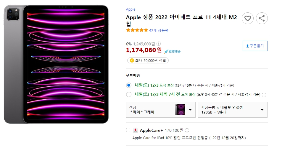
Task: Click info icon beside dawn delivery option
Action: pyautogui.click(x=264, y=95)
